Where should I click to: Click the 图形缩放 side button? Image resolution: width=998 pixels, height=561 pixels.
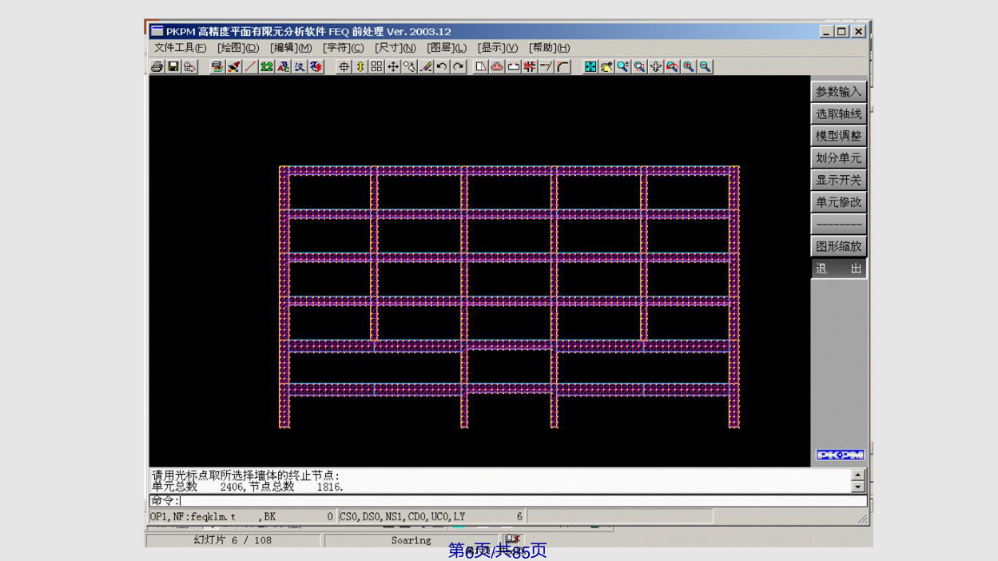838,246
